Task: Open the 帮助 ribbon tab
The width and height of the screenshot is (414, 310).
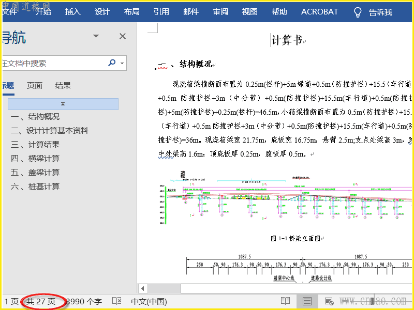Action: (279, 11)
